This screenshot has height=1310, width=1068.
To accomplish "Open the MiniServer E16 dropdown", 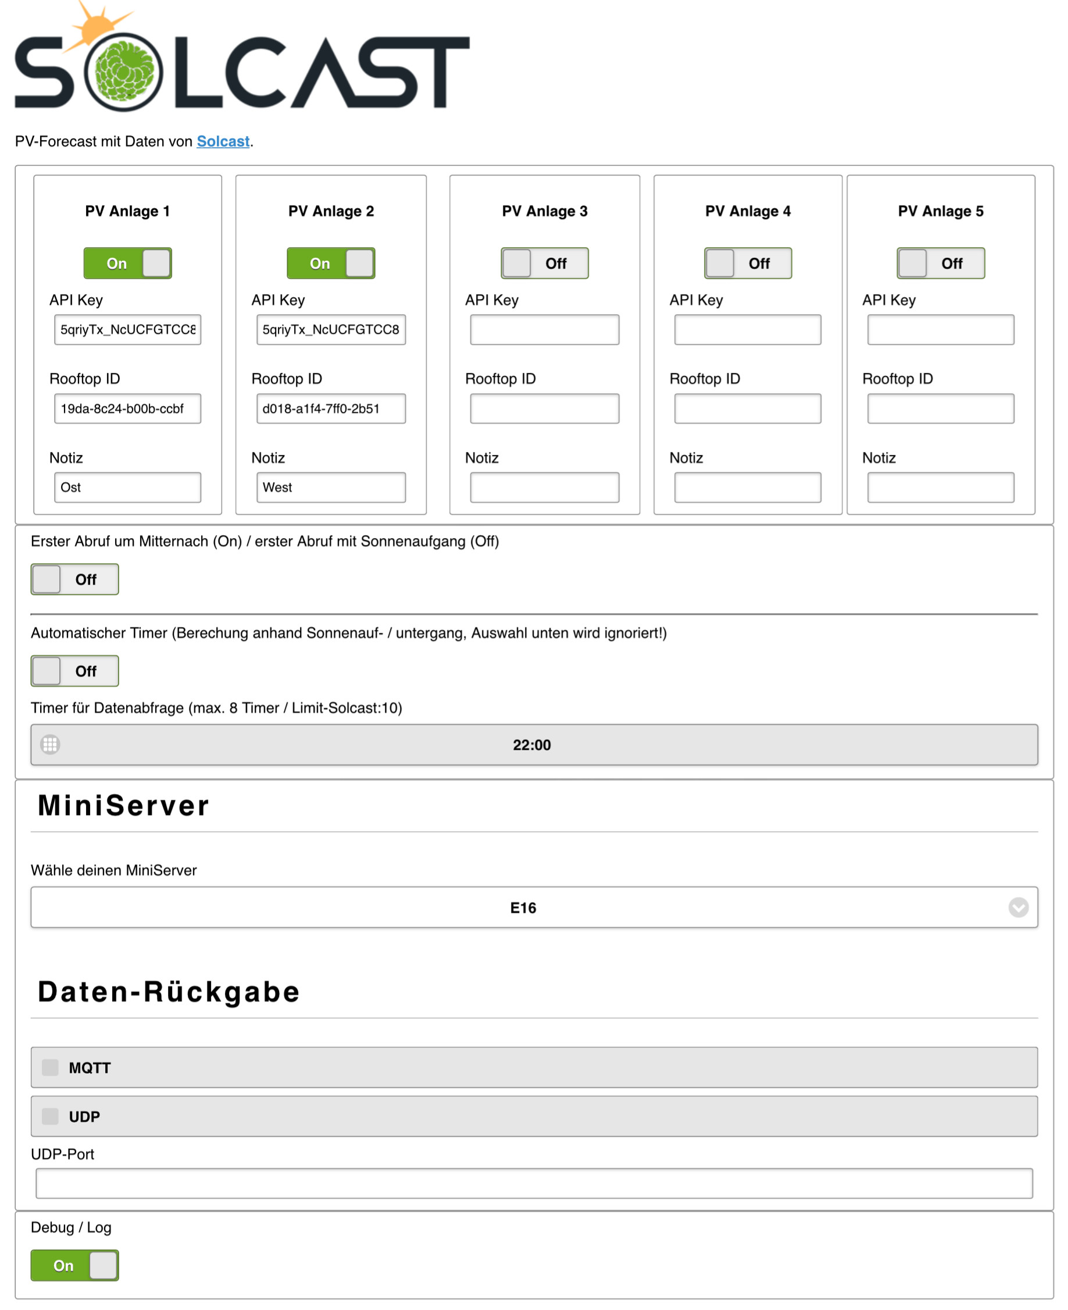I will (534, 907).
